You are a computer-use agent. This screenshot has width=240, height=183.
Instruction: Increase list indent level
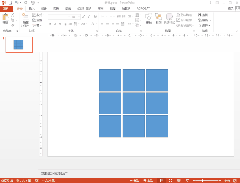(x=124, y=16)
